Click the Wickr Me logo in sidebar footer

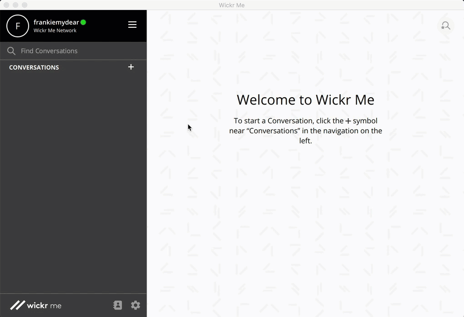coord(36,305)
